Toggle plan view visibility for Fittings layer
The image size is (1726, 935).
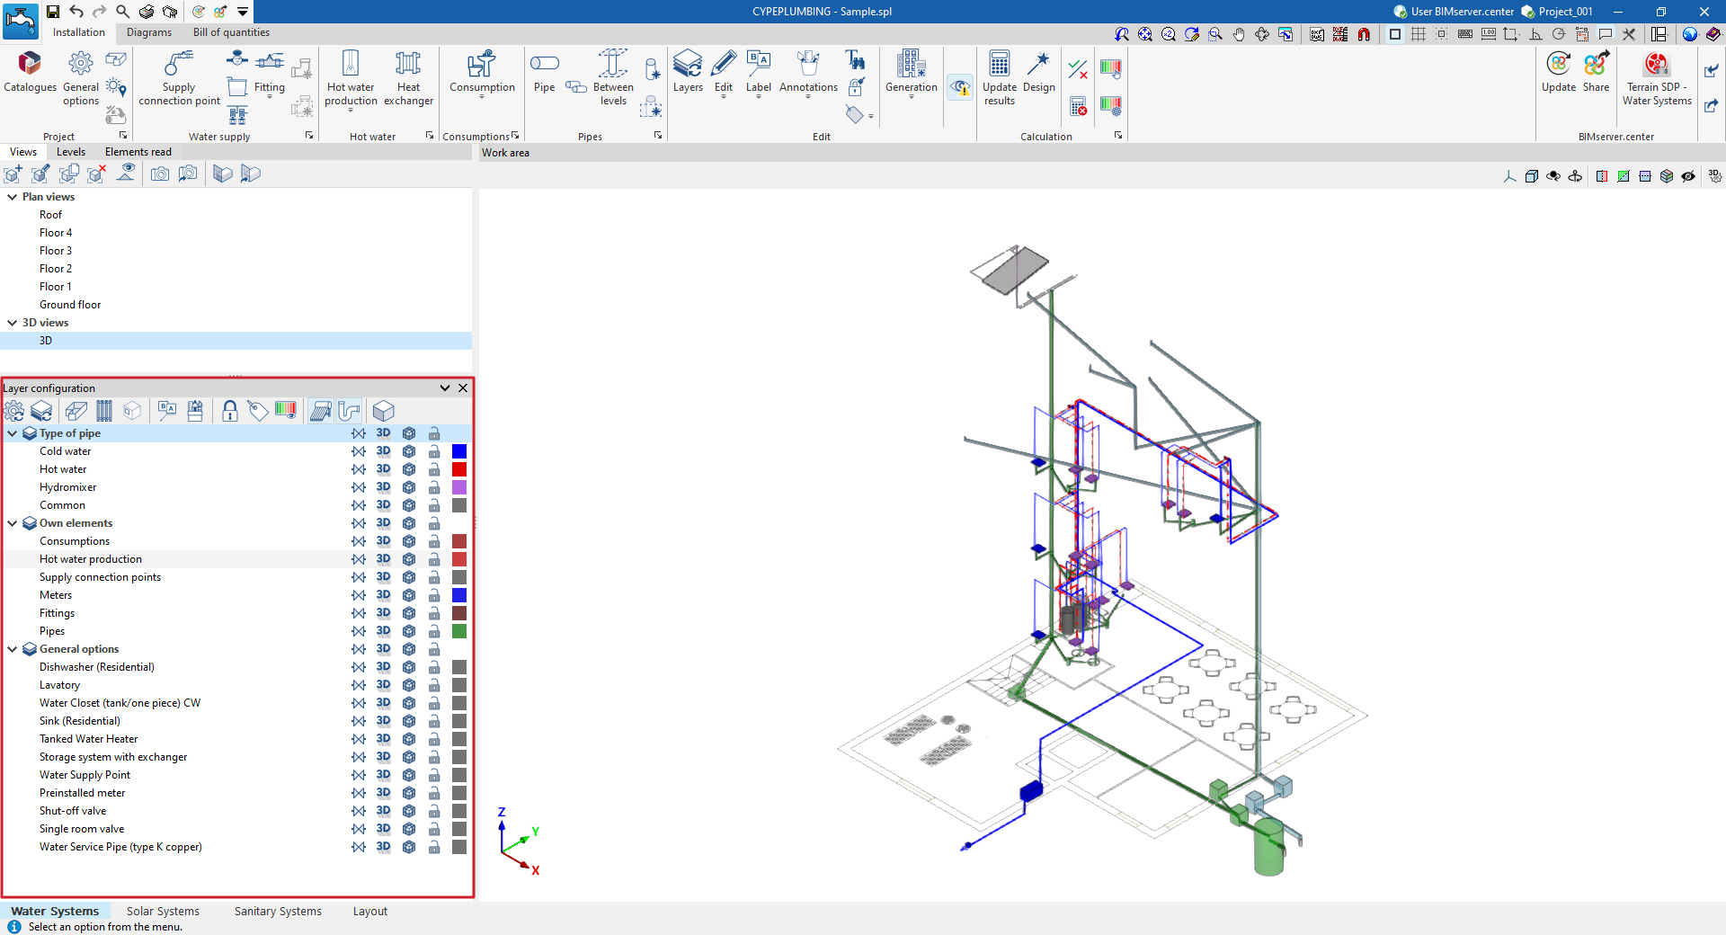(359, 613)
